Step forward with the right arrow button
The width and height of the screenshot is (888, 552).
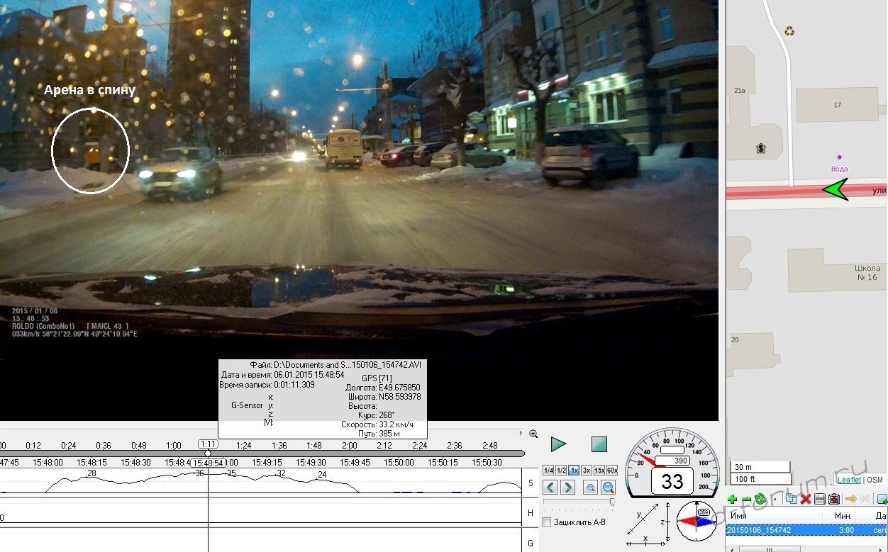pyautogui.click(x=567, y=488)
